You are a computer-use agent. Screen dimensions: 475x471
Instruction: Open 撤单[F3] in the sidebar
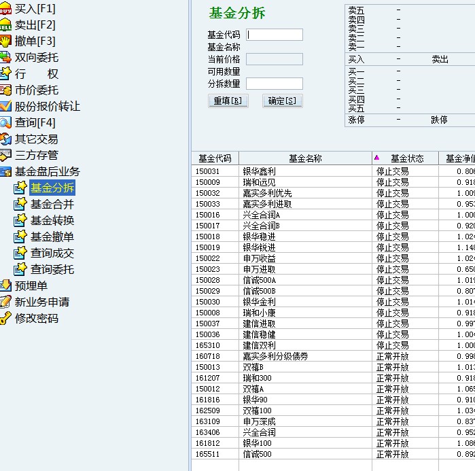coord(35,41)
